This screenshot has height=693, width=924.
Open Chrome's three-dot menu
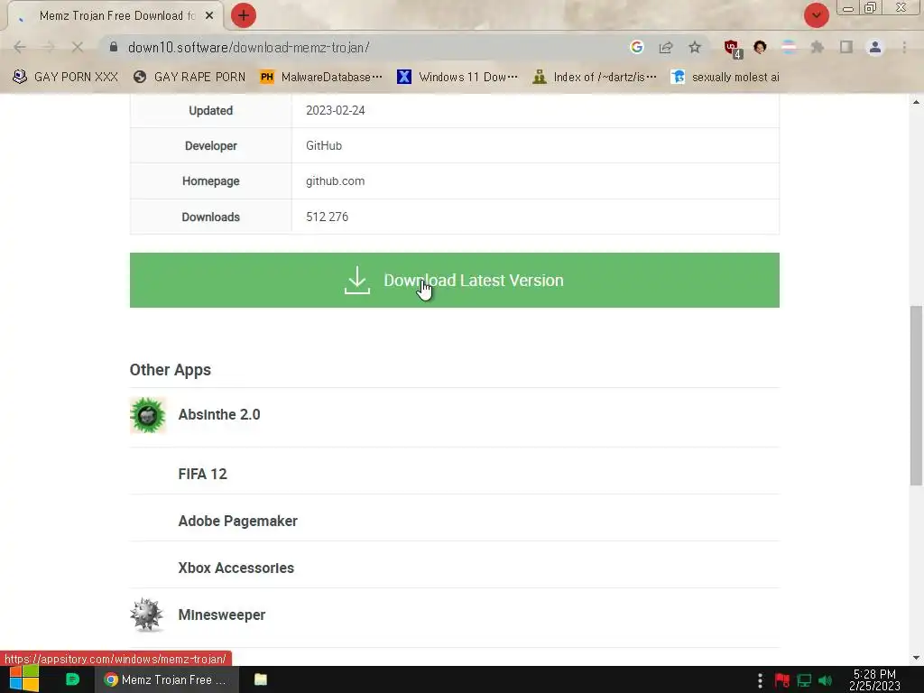[x=904, y=47]
